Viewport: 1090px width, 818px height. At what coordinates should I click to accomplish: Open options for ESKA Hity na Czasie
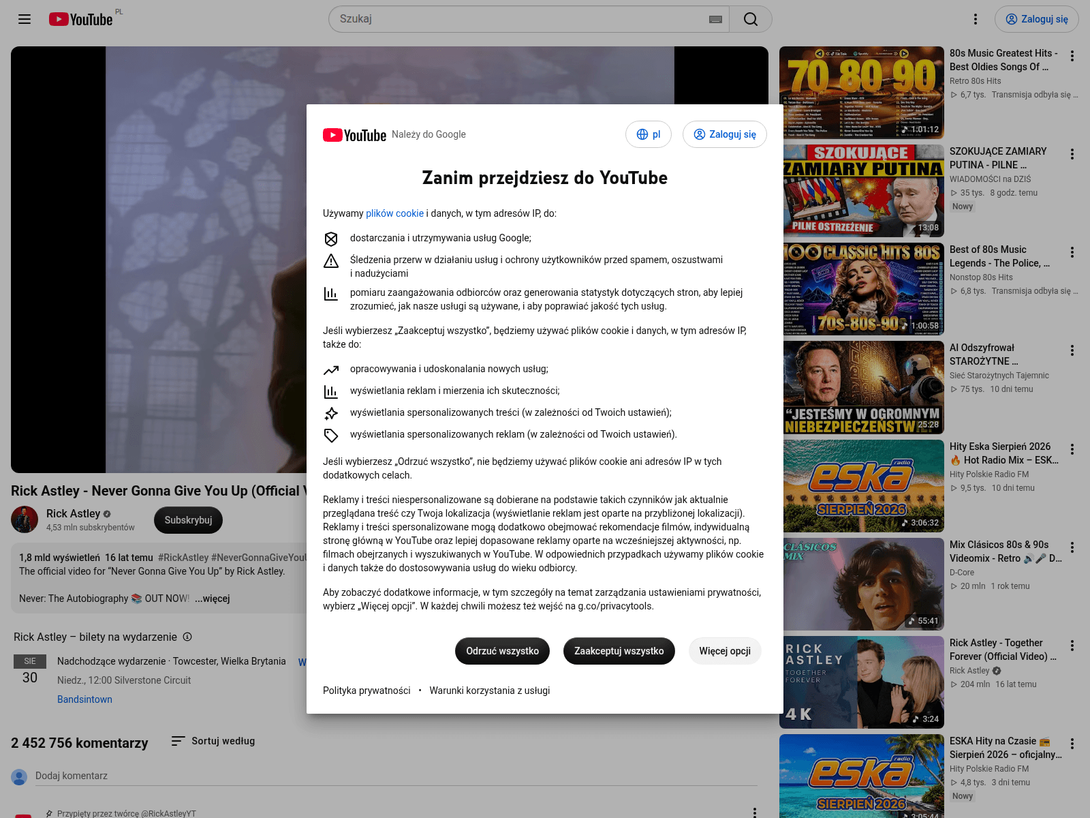coord(1072,744)
